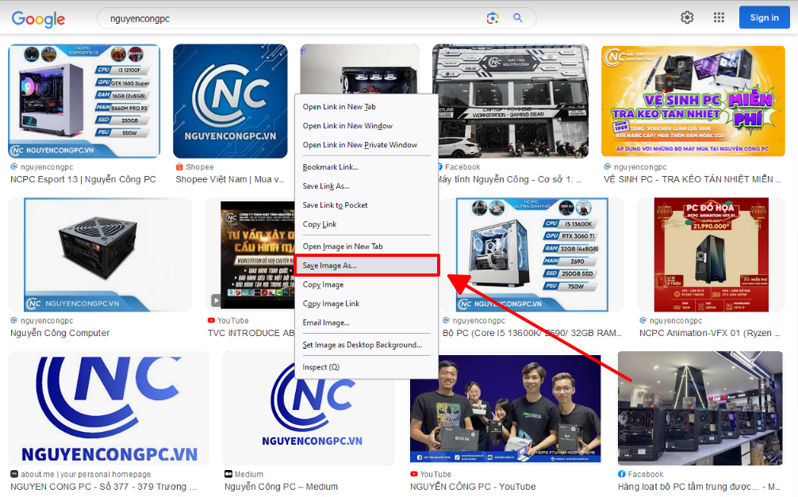Click Bộ PC (Core I5 13600K title
The image size is (798, 497).
pos(531,333)
